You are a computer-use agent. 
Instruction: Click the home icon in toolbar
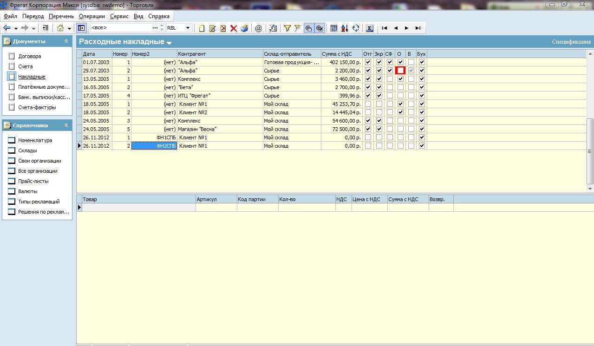coord(60,28)
